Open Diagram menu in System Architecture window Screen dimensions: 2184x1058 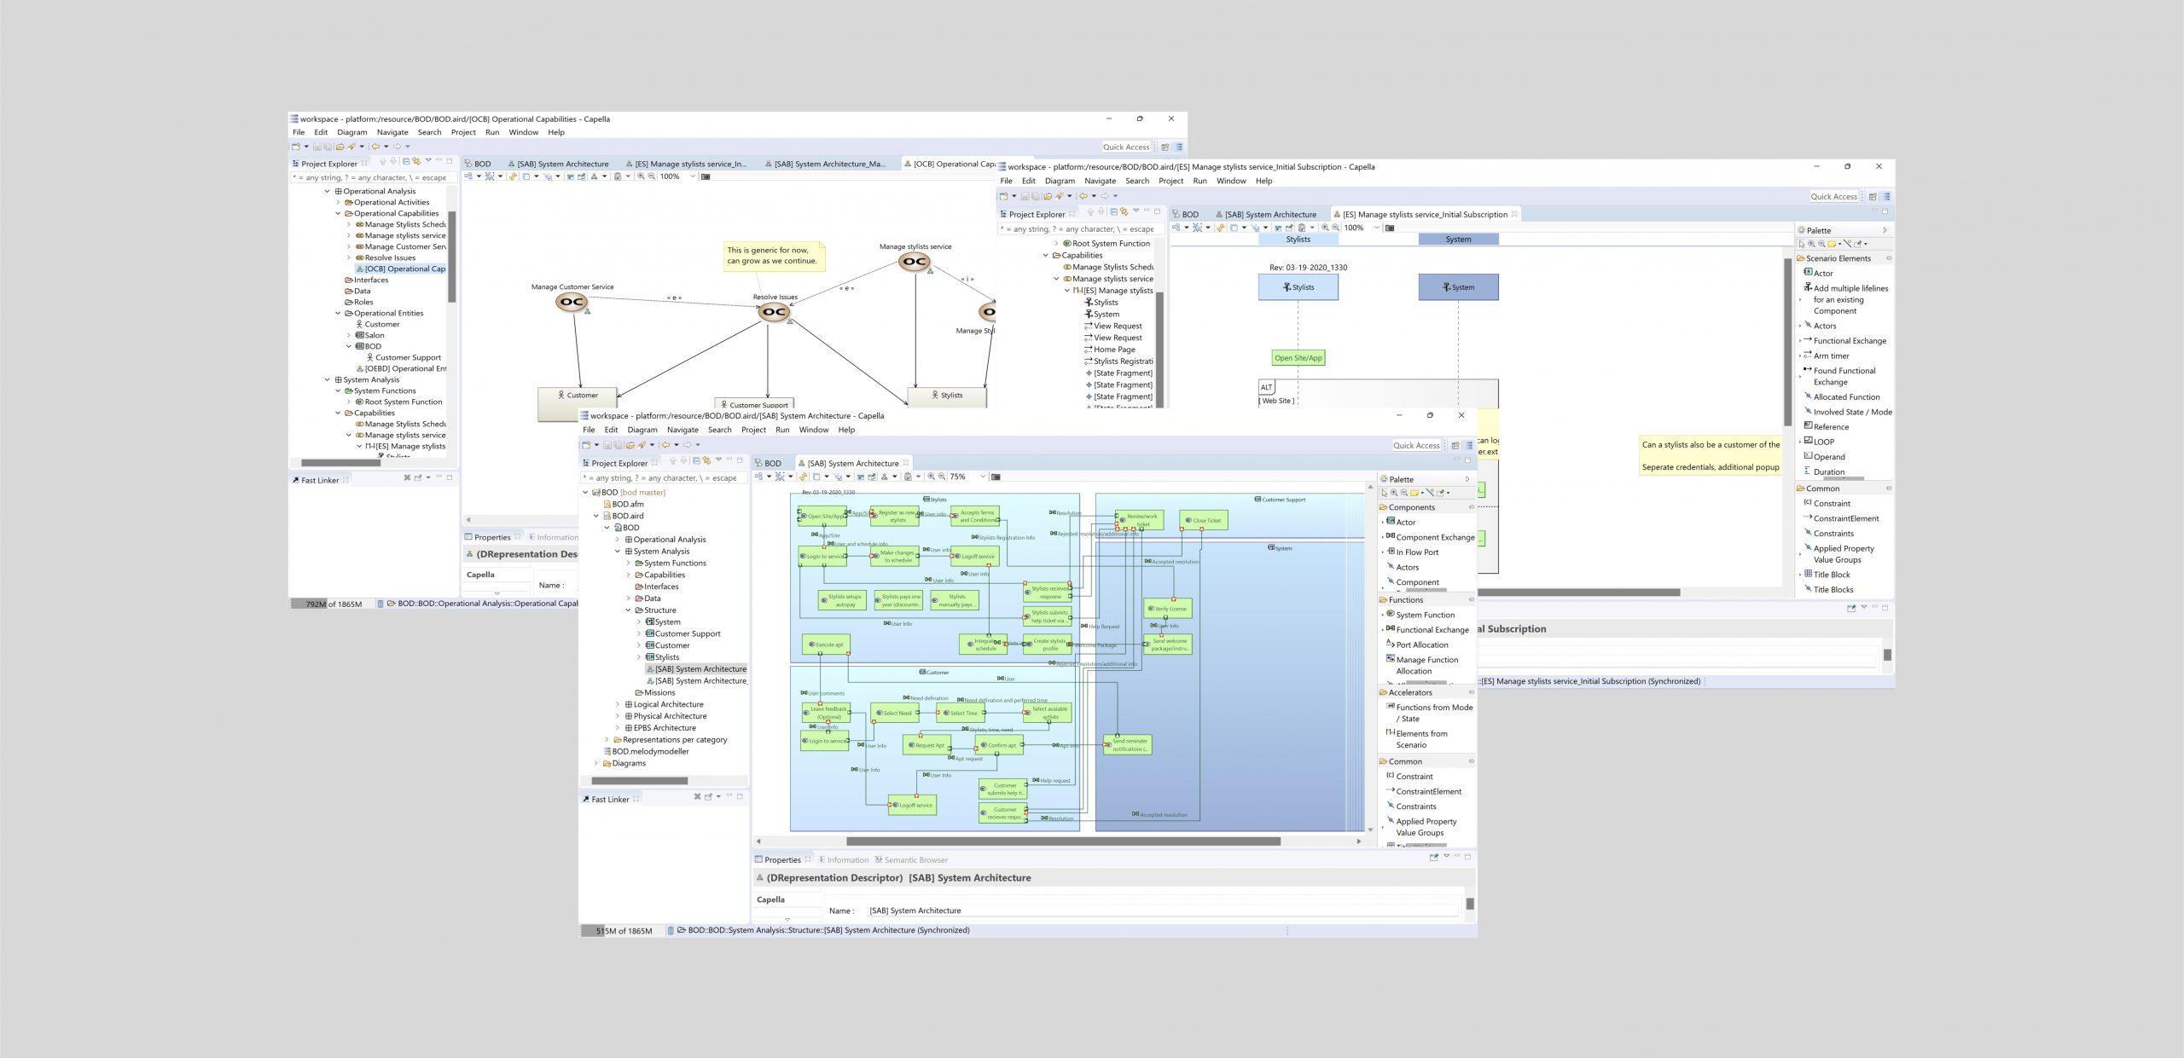642,430
